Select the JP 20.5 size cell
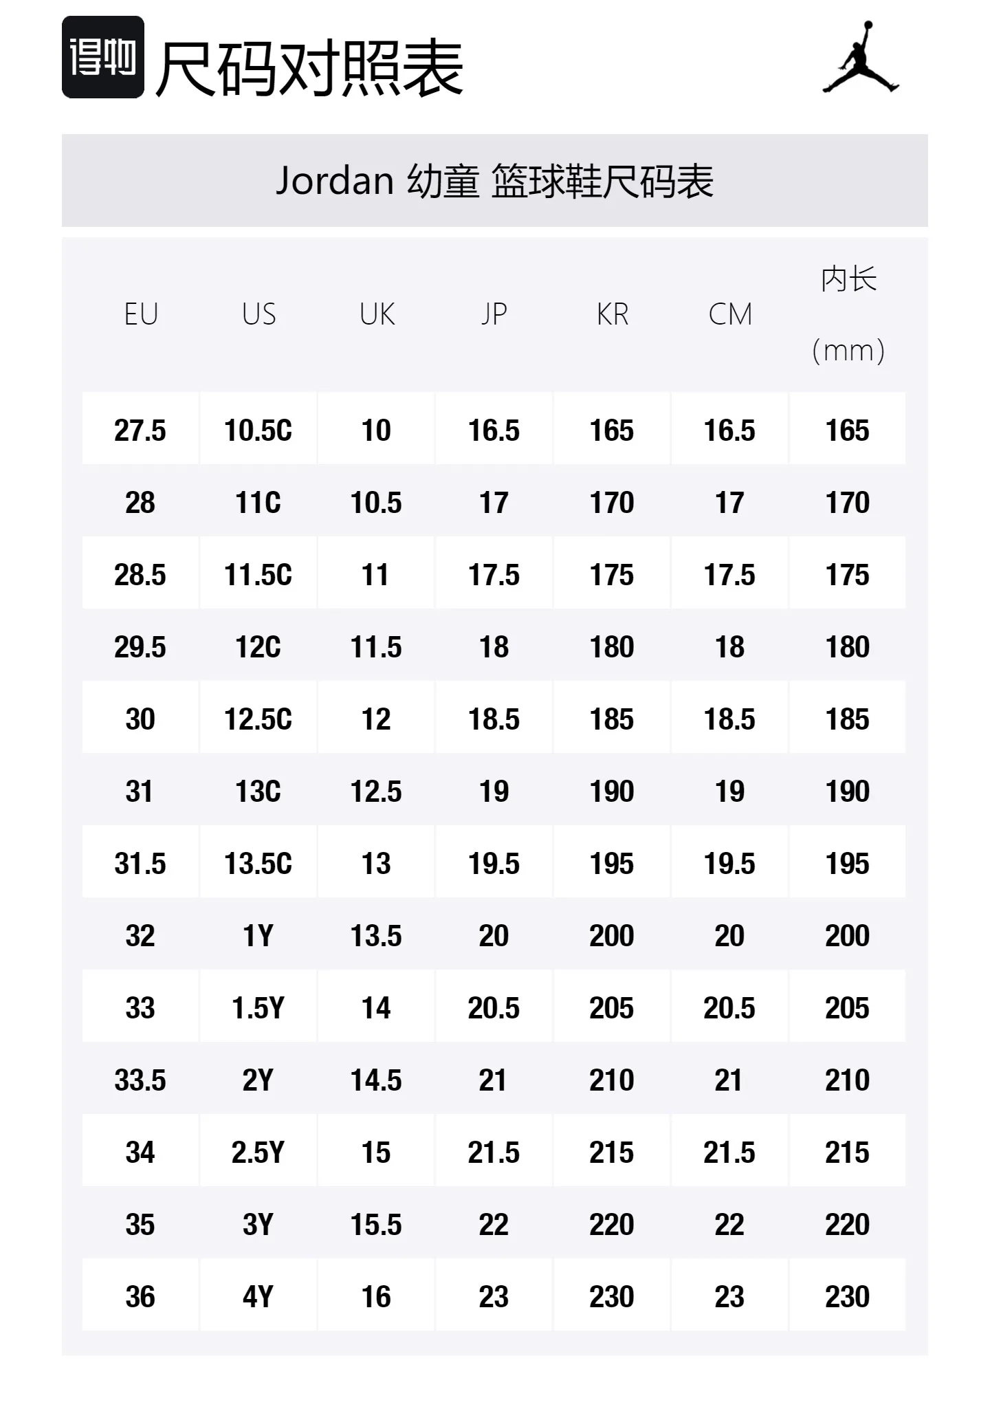Viewport: 990px width, 1409px height. pyautogui.click(x=494, y=1006)
